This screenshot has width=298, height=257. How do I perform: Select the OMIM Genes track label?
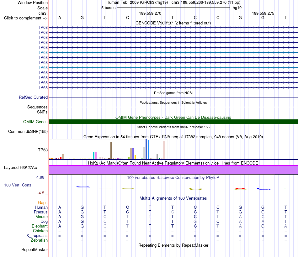(x=35, y=122)
